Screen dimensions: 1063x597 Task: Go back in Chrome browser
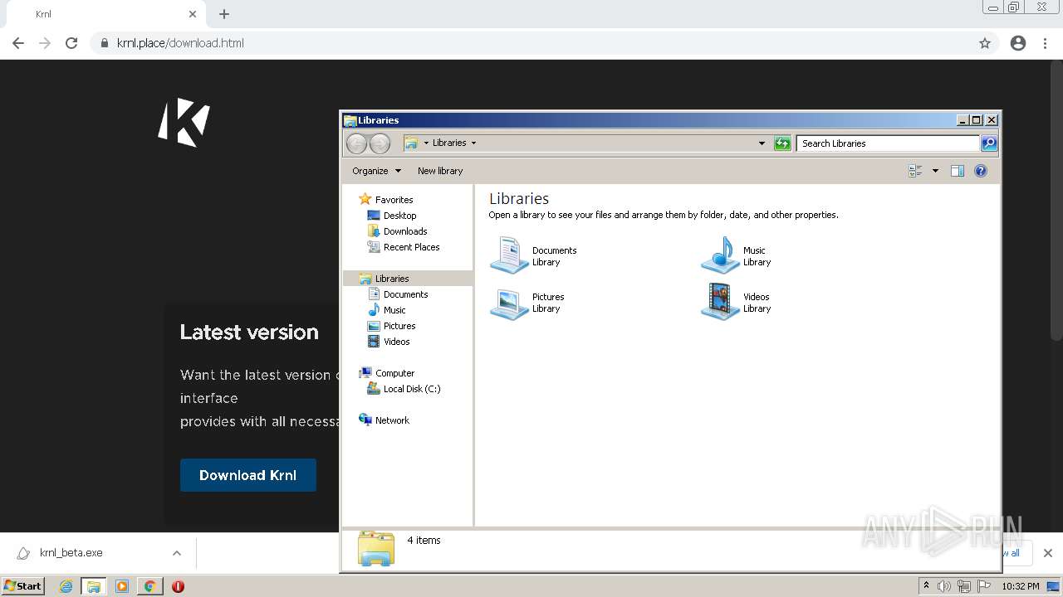[18, 43]
